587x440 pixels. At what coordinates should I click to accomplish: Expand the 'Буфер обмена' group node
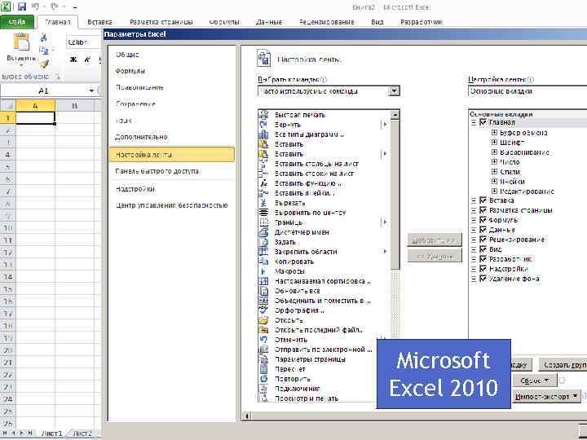coord(494,133)
